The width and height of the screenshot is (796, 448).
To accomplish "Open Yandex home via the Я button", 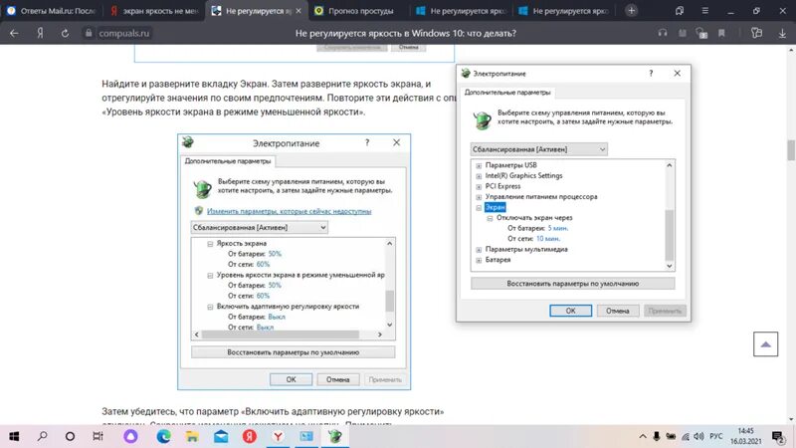I will [x=40, y=33].
